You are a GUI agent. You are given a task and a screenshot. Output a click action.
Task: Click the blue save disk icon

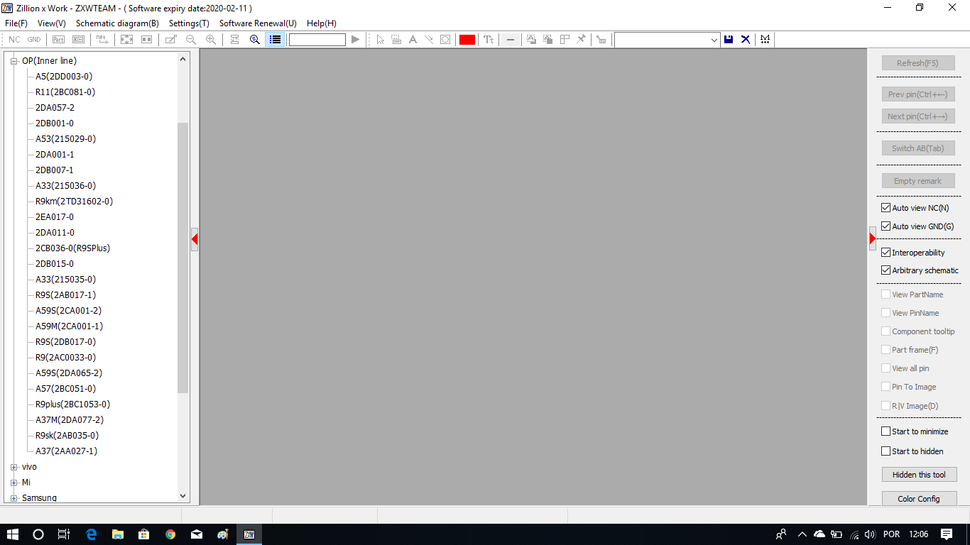click(x=729, y=40)
